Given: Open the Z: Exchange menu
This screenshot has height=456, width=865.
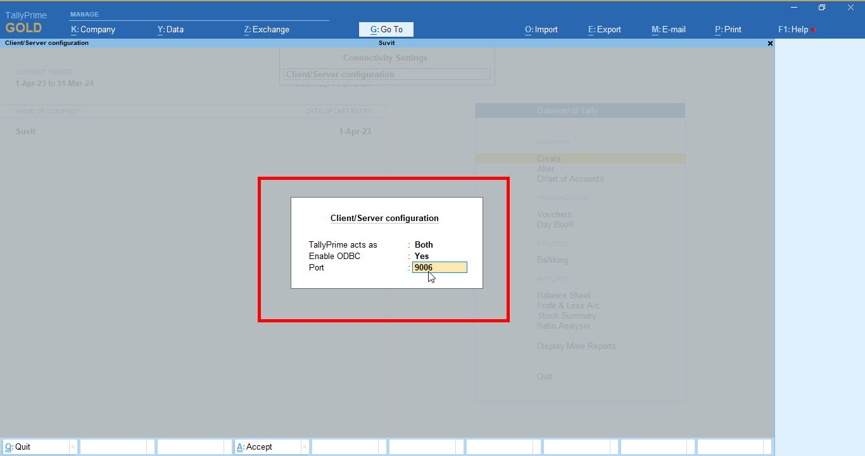Looking at the screenshot, I should (x=267, y=29).
